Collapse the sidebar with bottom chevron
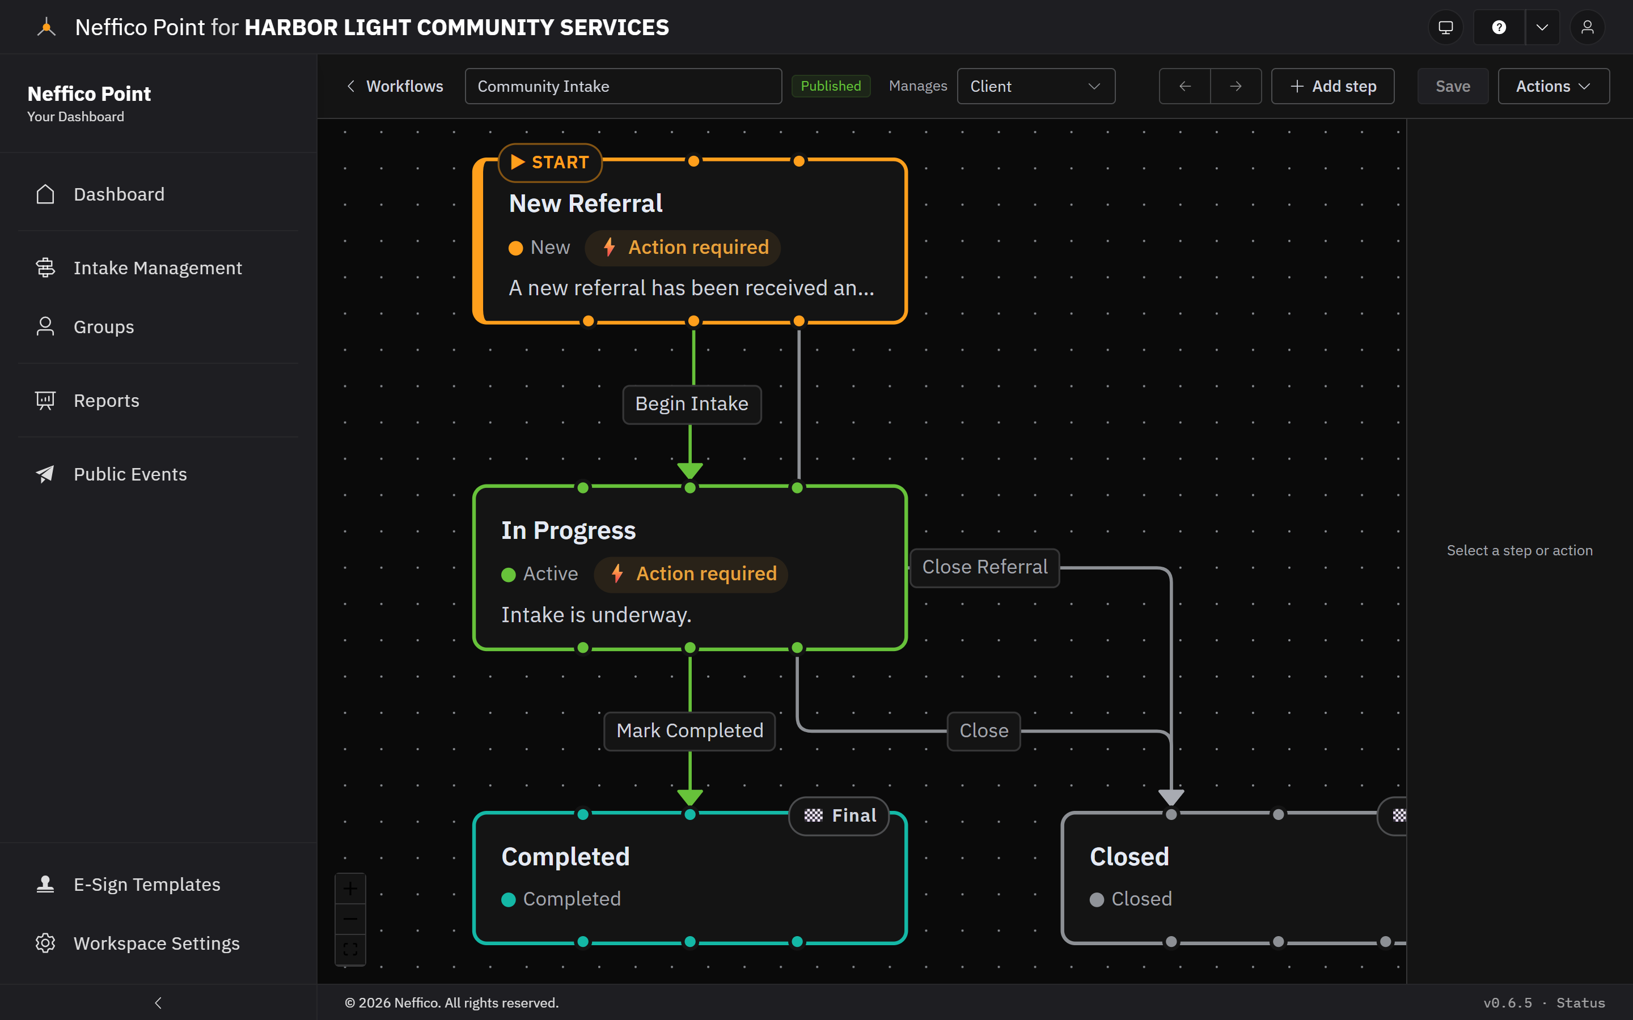 pyautogui.click(x=158, y=1002)
